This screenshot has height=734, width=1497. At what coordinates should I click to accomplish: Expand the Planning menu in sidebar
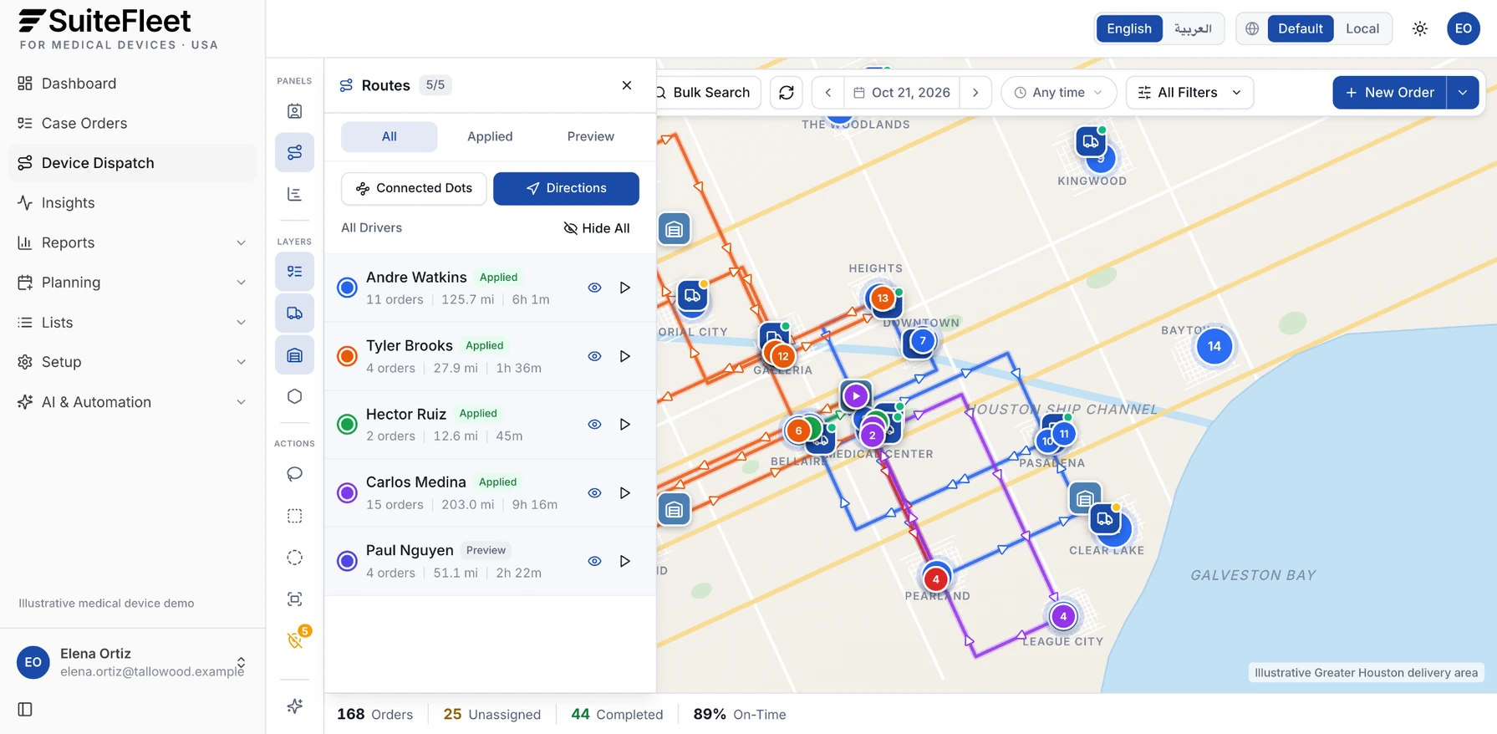133,283
